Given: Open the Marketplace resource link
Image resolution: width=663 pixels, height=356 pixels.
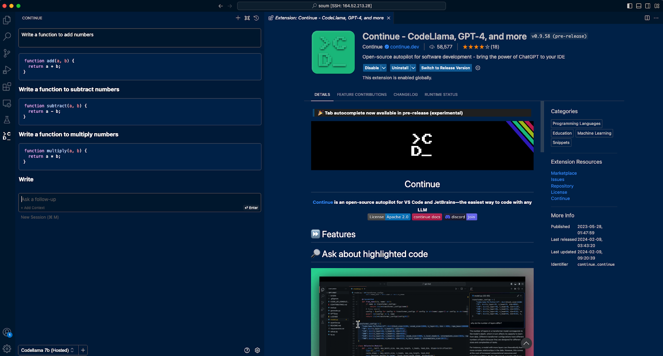Looking at the screenshot, I should tap(564, 173).
